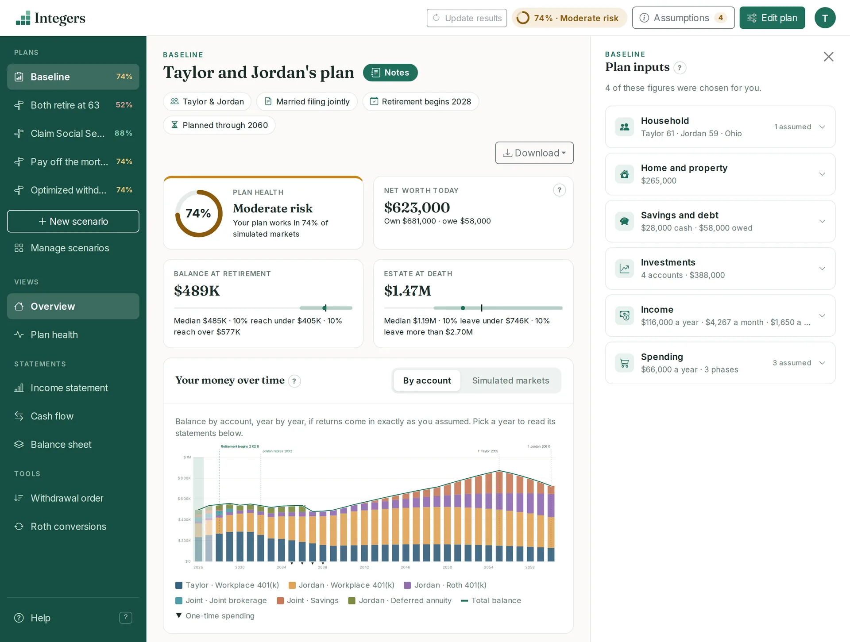Open help for Your money over time

294,381
